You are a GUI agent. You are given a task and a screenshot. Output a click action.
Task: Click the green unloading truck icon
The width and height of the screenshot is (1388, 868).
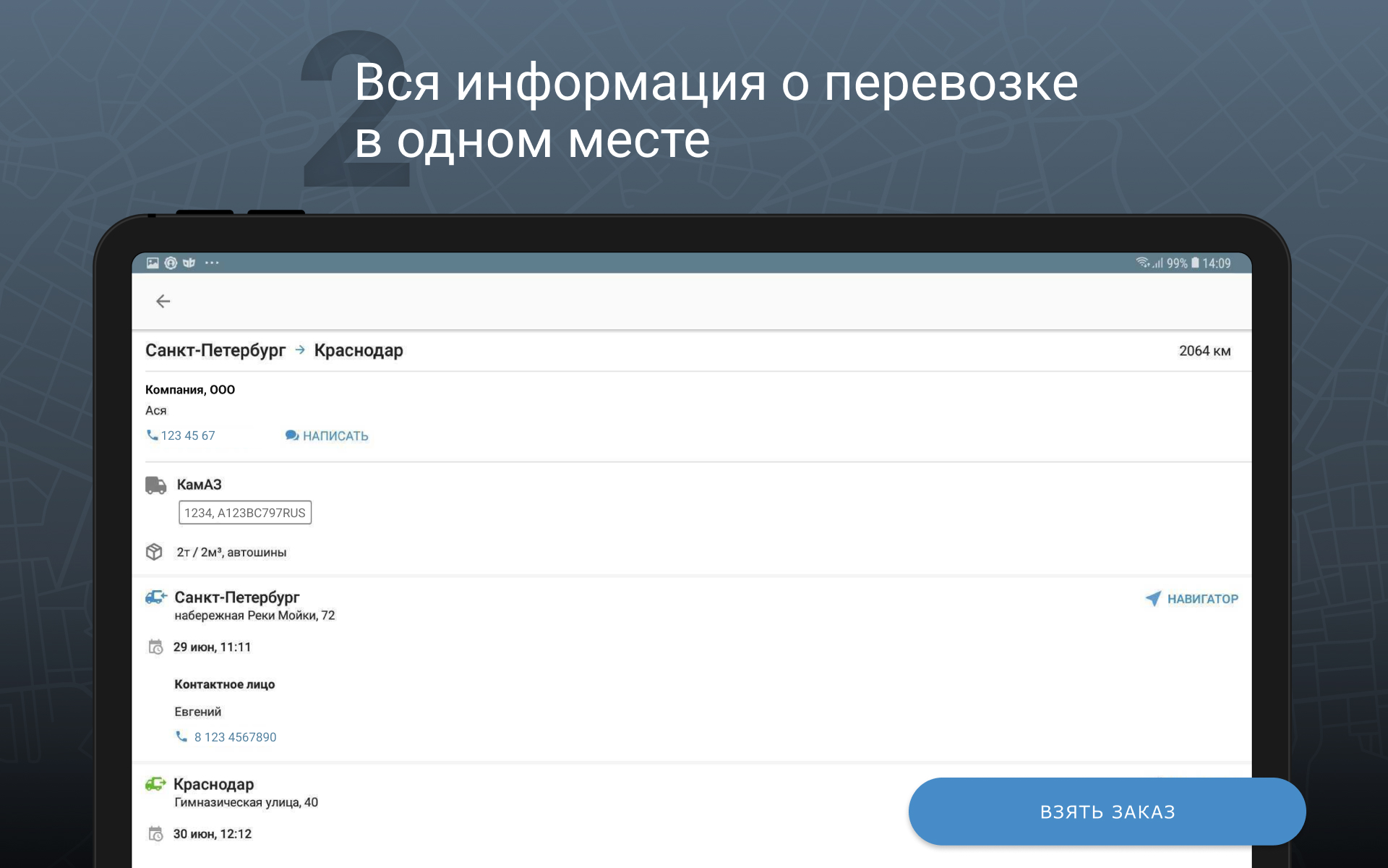[155, 784]
